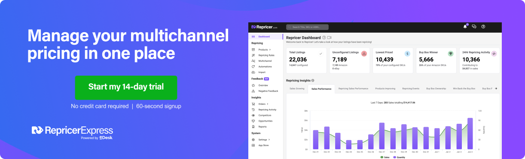
Task: Click the Reports icon in sidebar
Action: 253,127
